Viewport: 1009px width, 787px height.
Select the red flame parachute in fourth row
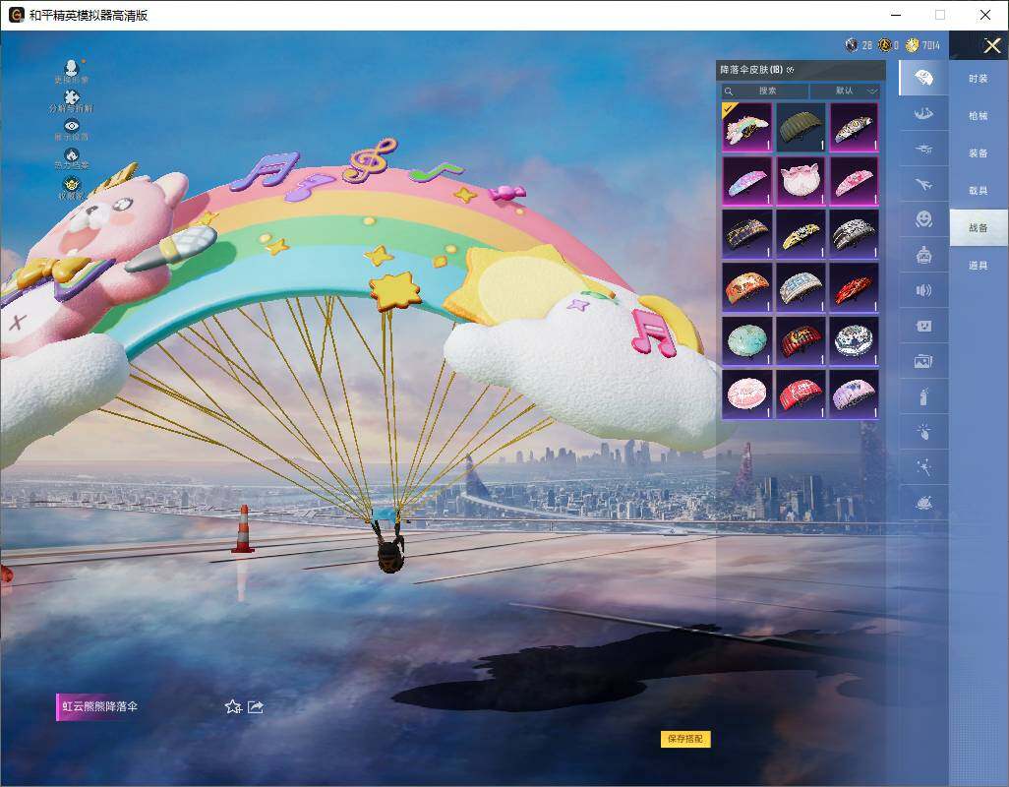(x=854, y=287)
